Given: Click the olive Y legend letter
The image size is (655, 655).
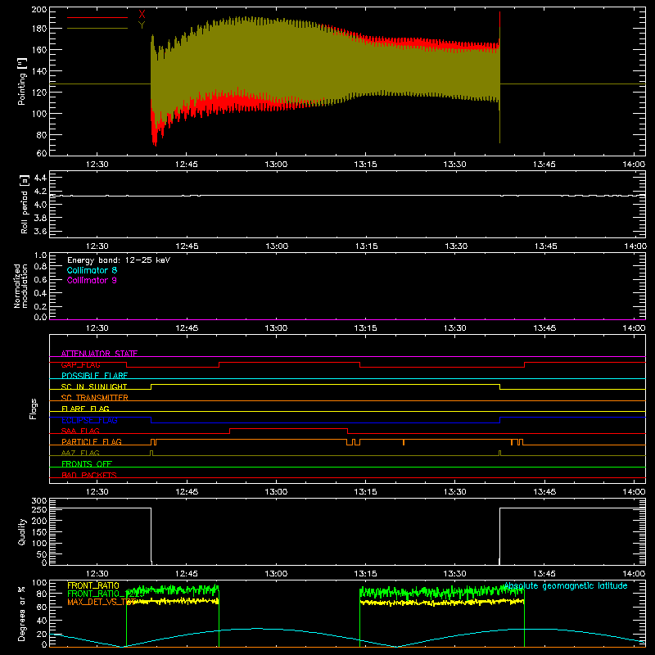Looking at the screenshot, I should pos(142,25).
